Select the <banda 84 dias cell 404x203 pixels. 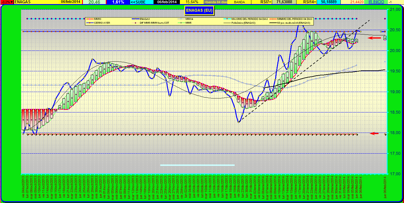pos(216,2)
